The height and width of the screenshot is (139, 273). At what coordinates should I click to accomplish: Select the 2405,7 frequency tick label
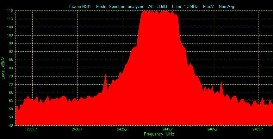pyautogui.click(x=77, y=129)
